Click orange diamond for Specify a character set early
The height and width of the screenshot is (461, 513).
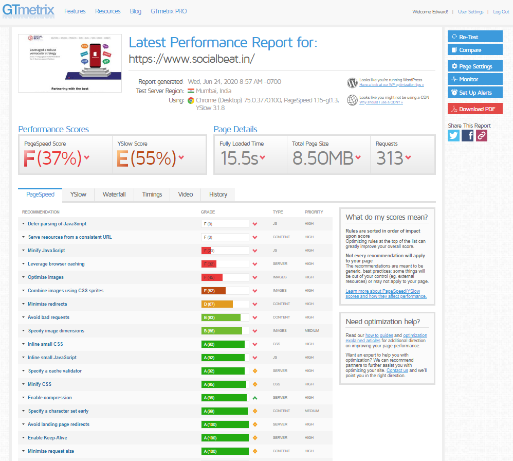[x=255, y=411]
